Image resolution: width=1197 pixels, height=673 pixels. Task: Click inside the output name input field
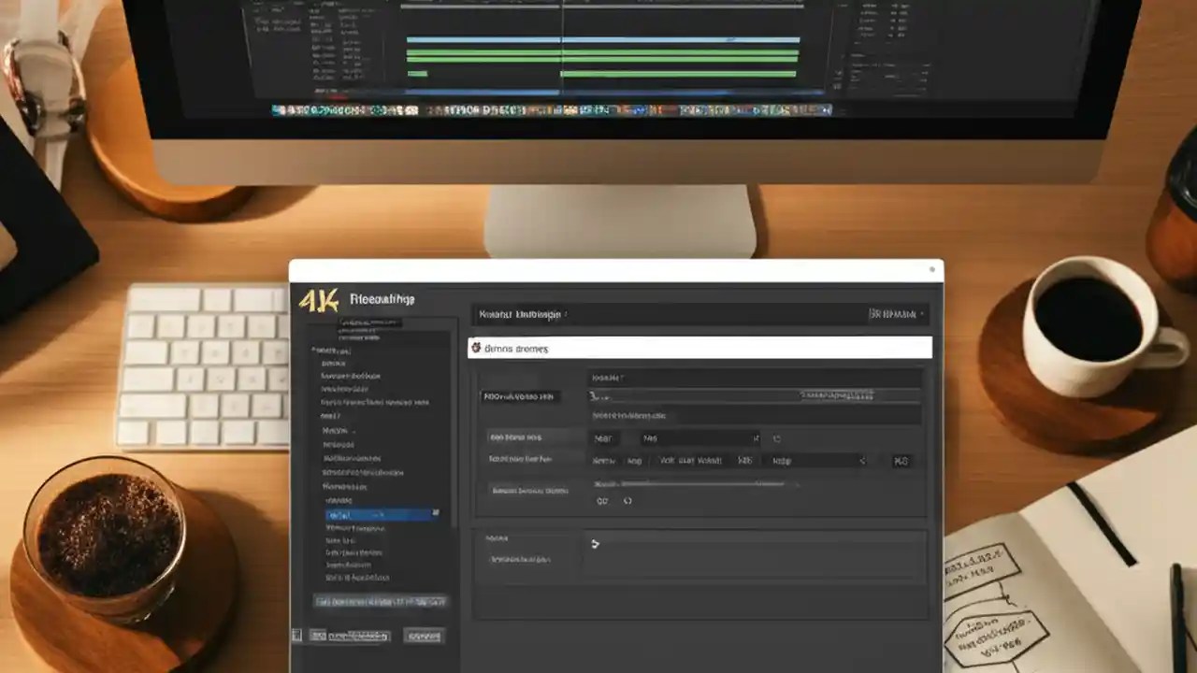(748, 395)
